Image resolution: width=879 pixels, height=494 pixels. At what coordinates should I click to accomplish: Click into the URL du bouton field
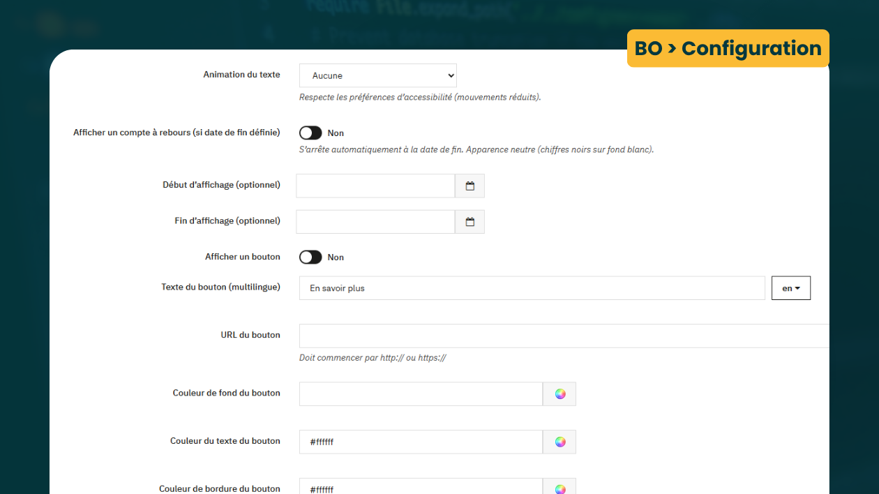pos(564,336)
